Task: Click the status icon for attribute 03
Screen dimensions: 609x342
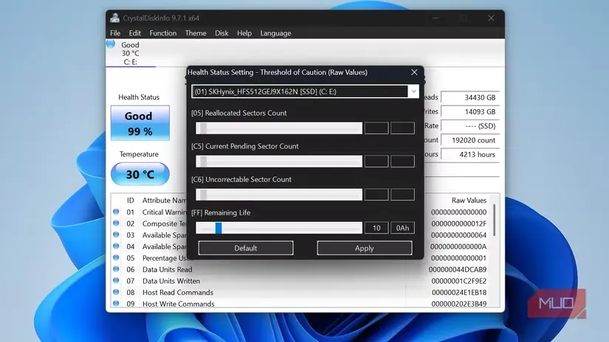Action: [116, 234]
